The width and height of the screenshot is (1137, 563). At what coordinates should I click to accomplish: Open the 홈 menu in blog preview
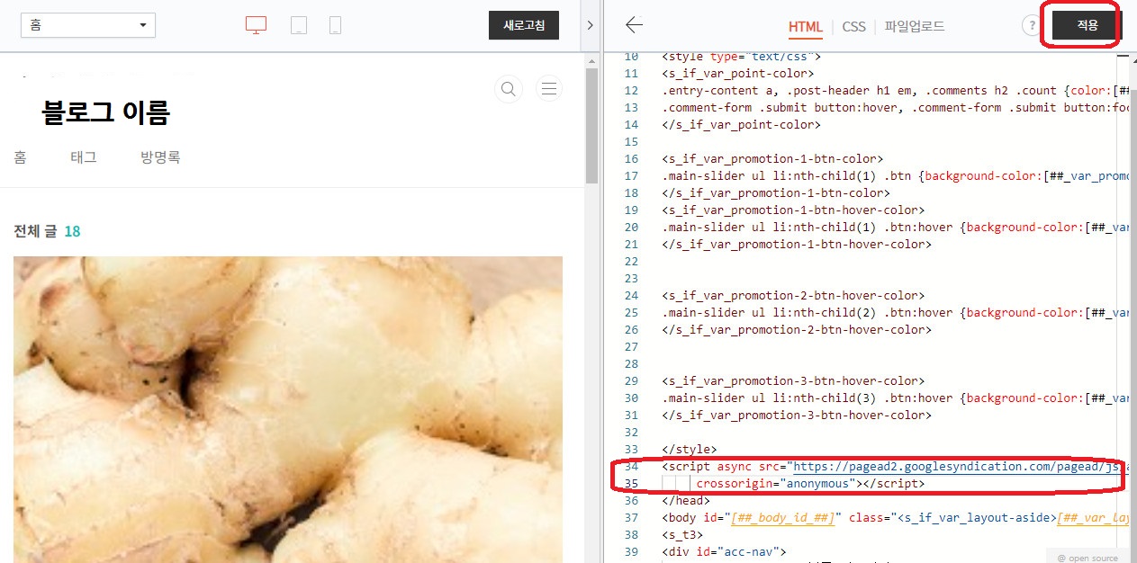[20, 157]
